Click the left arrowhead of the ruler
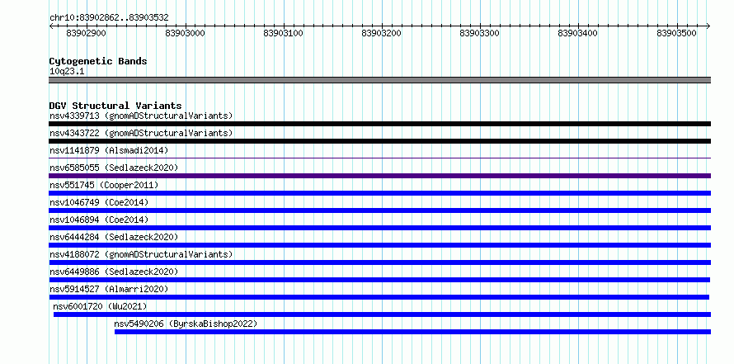Image resolution: width=734 pixels, height=364 pixels. click(51, 26)
